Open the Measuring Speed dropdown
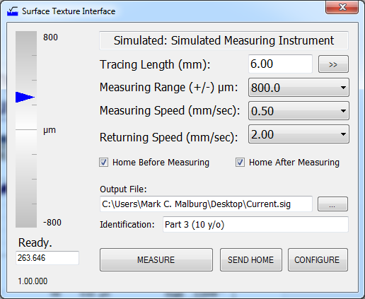 coord(299,111)
